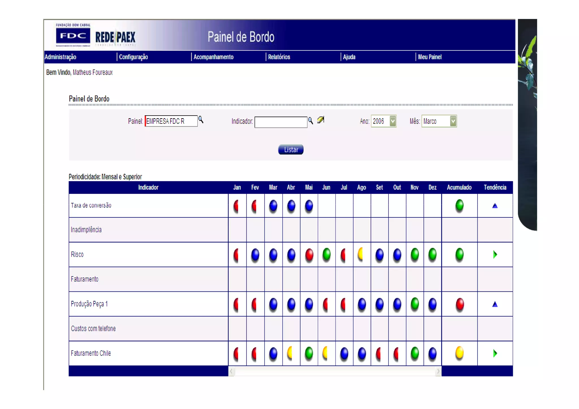The height and width of the screenshot is (409, 579).
Task: Click the right arrow of the horizontal table scrollbar
Action: point(438,371)
